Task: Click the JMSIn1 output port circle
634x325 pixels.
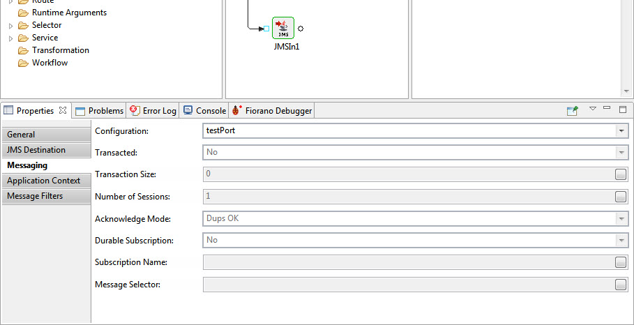Action: pyautogui.click(x=301, y=29)
